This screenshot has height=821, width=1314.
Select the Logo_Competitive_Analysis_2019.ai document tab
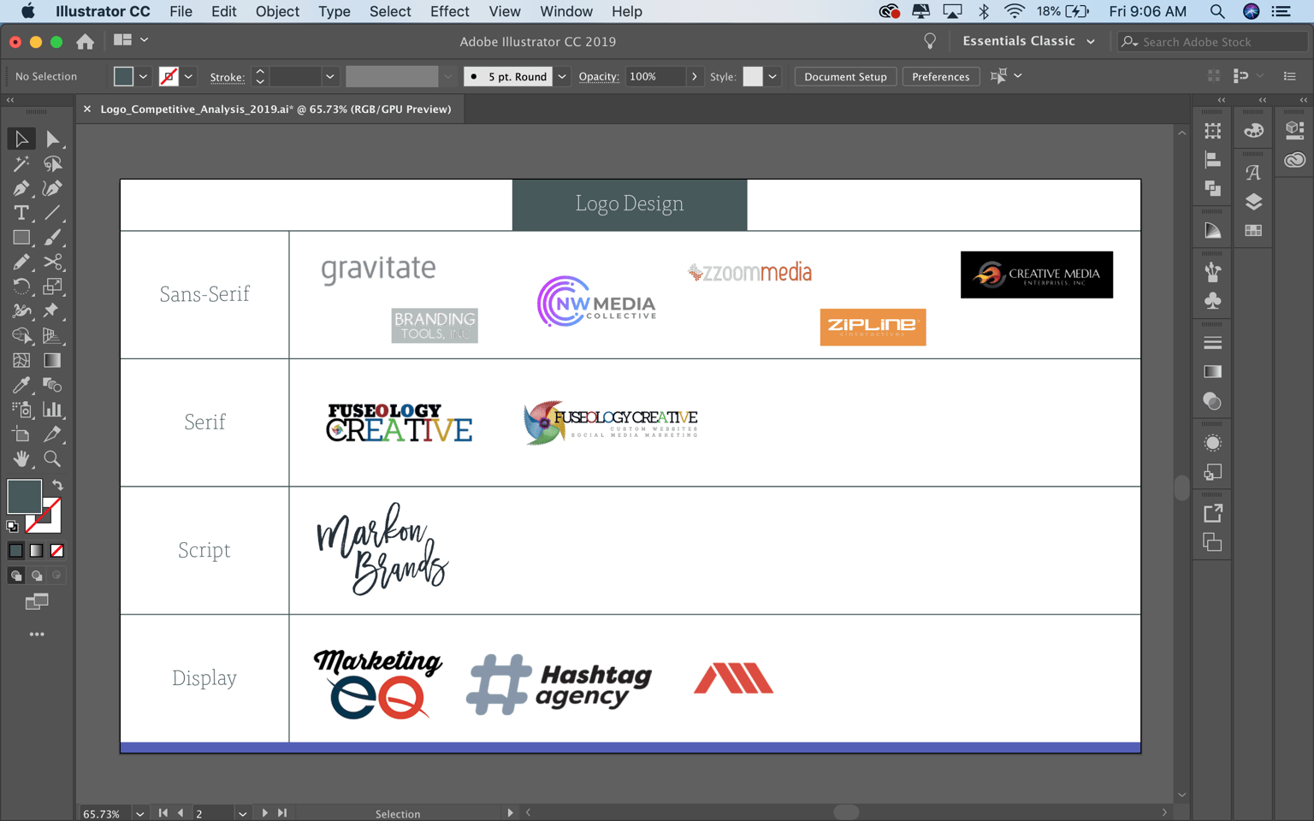tap(275, 109)
